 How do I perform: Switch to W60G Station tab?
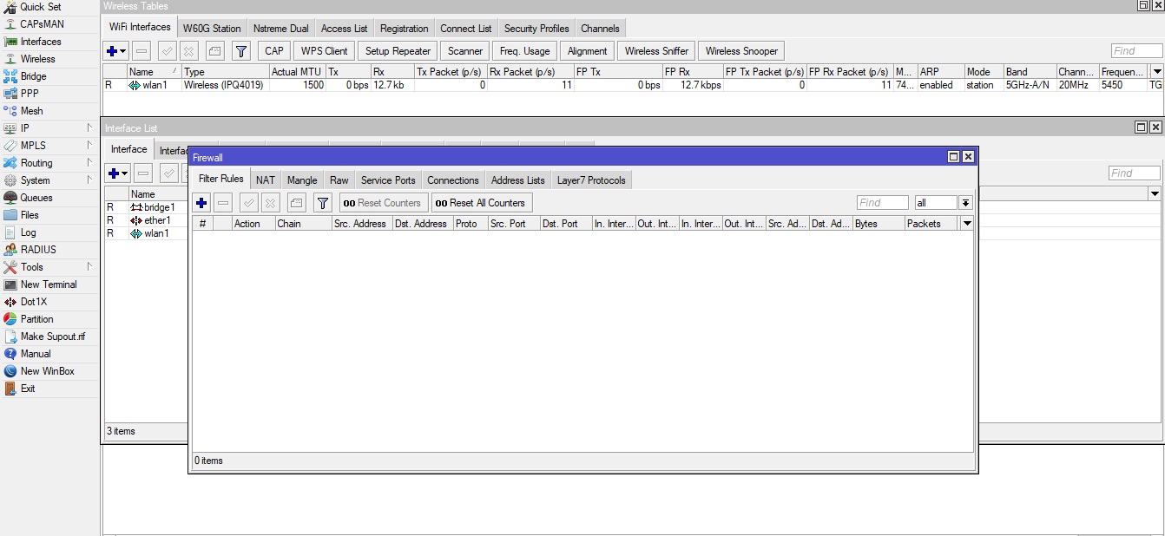pyautogui.click(x=213, y=29)
